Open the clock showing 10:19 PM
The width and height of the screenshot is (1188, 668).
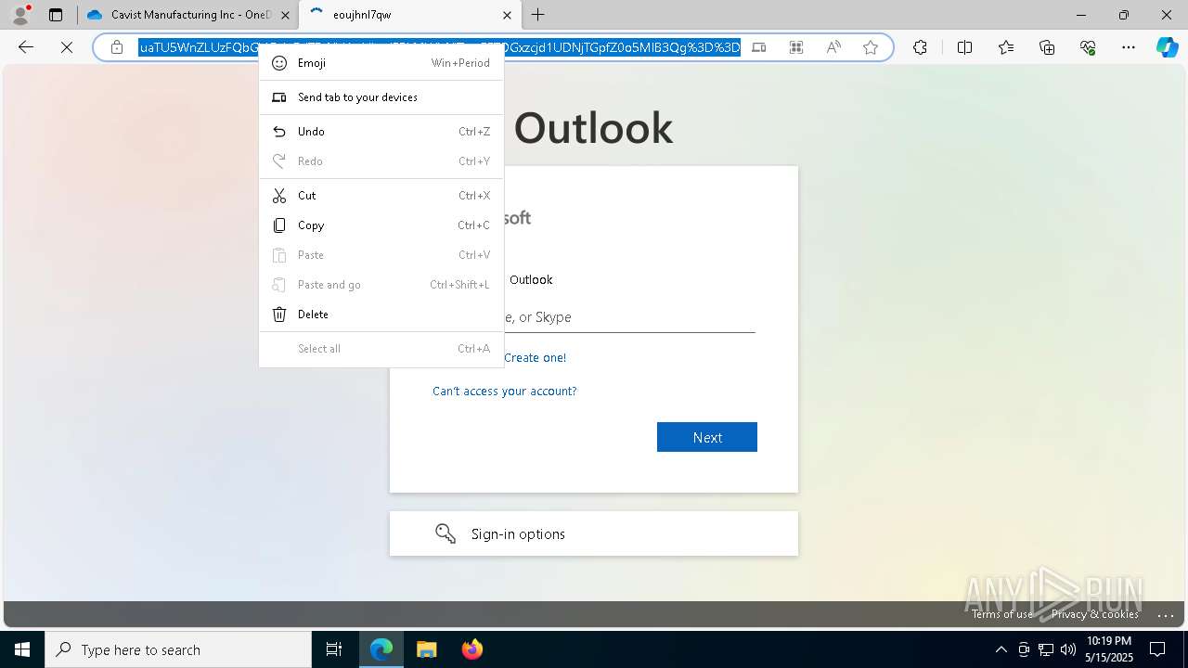(1109, 649)
